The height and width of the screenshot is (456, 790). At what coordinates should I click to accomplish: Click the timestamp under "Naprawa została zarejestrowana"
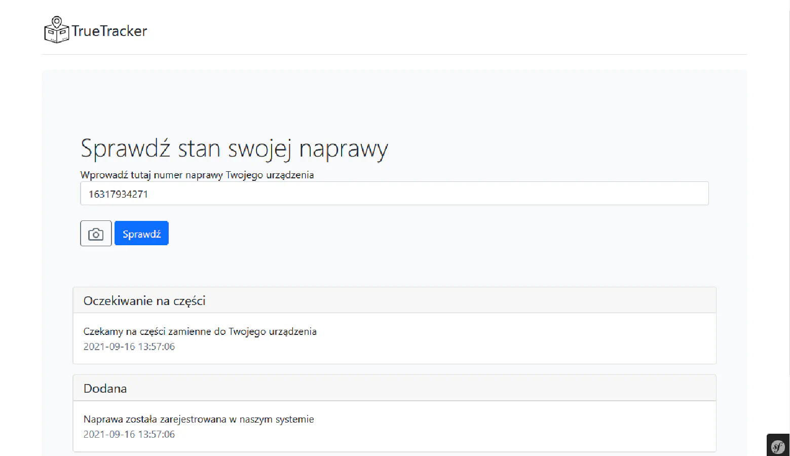pos(129,434)
